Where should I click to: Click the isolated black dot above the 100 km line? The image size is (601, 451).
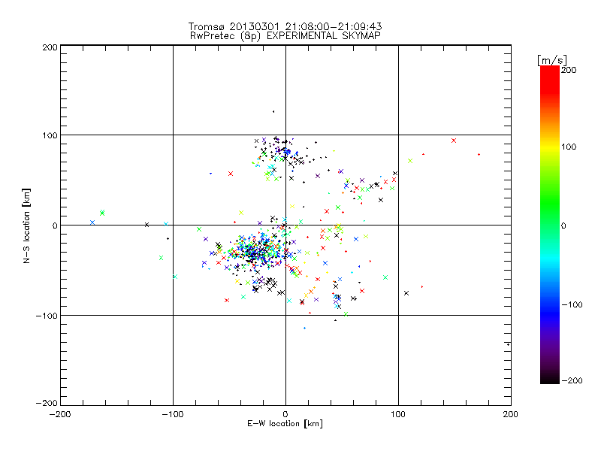tap(273, 111)
